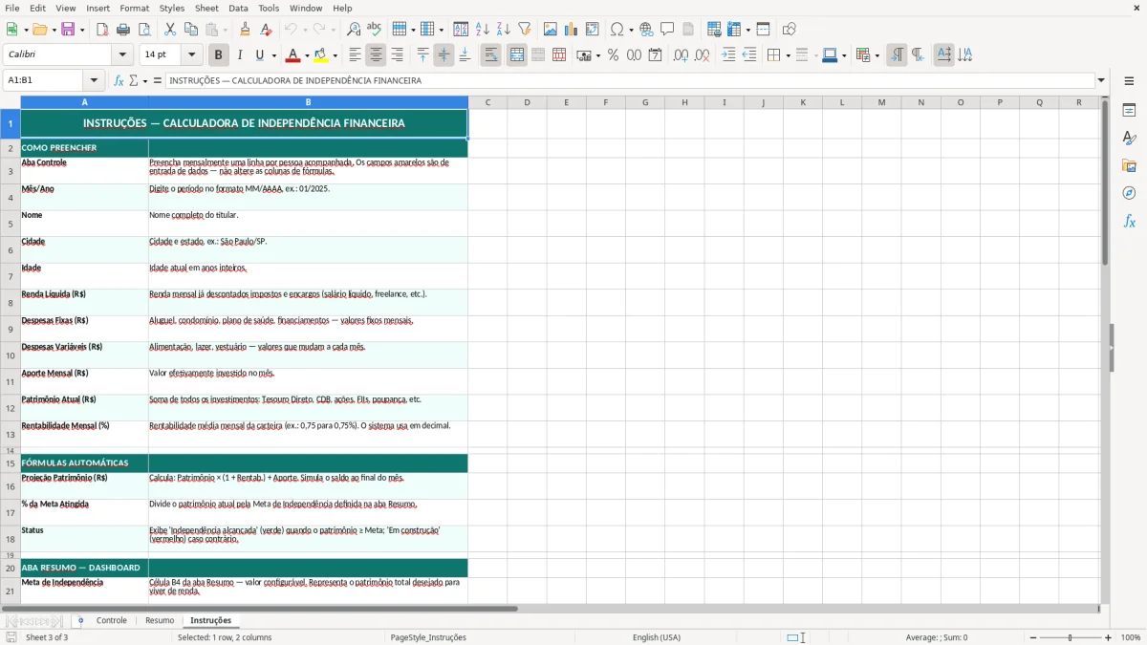Open the Format menu
This screenshot has width=1147, height=645.
(134, 8)
